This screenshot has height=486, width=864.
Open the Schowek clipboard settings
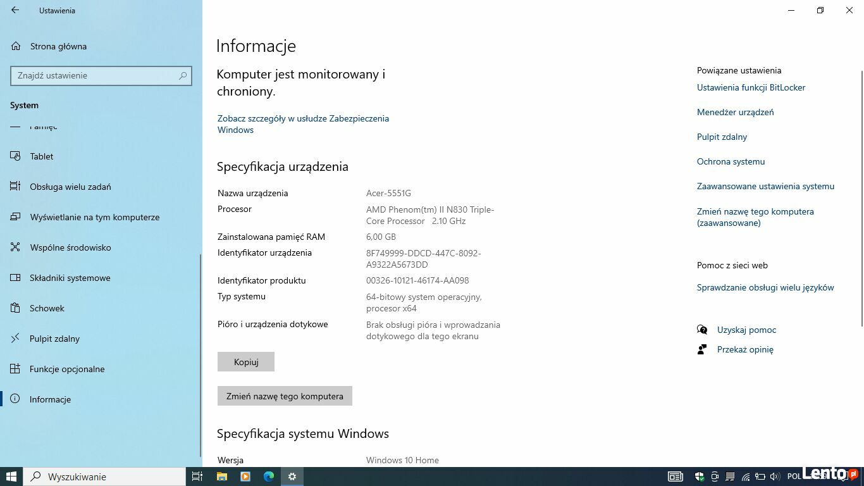click(47, 308)
